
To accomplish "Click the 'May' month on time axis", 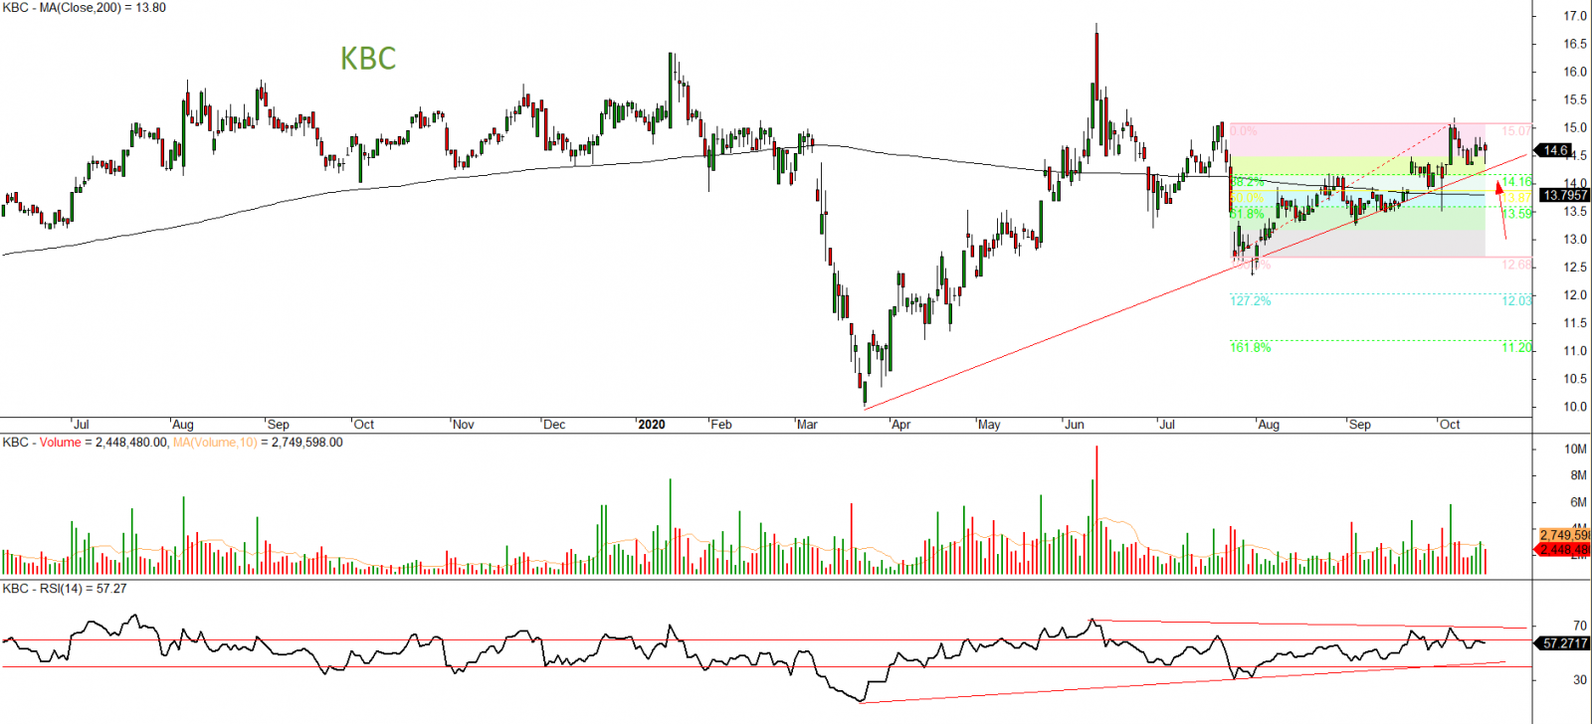I will coord(989,425).
